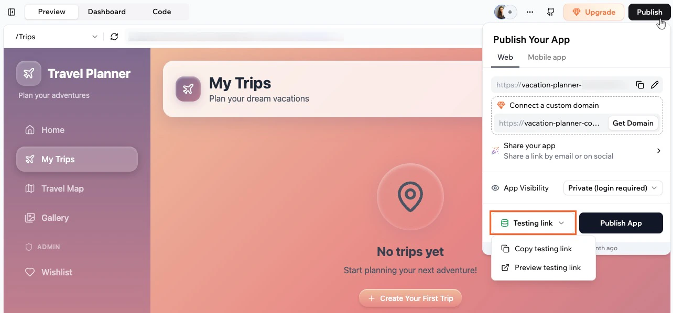This screenshot has width=673, height=313.
Task: Click Create Your First Trip button
Action: point(410,298)
